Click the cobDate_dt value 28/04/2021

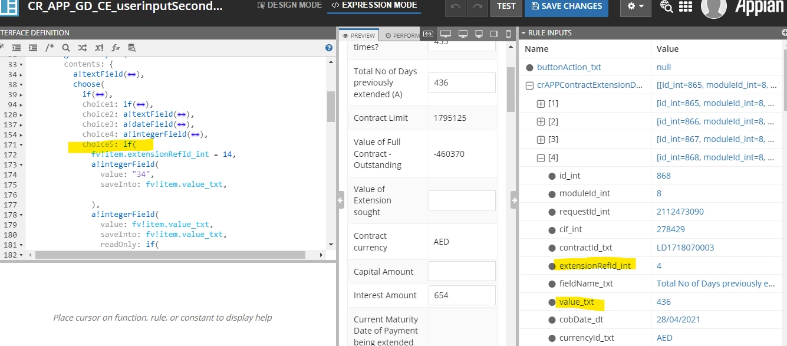pos(679,319)
